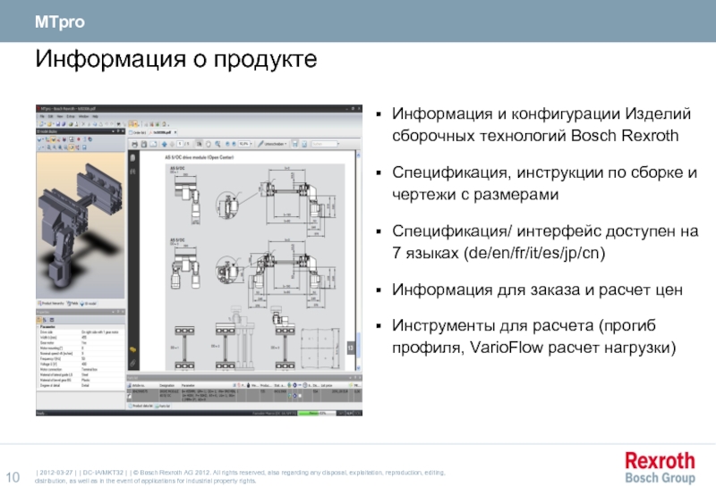Select the Degree of detail property row
The image size is (716, 495).
[81, 386]
